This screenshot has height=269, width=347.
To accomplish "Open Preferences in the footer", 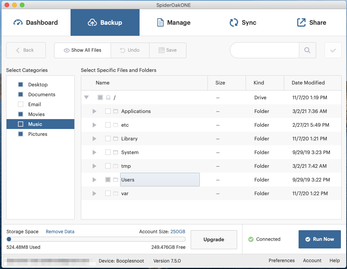I will [x=281, y=261].
